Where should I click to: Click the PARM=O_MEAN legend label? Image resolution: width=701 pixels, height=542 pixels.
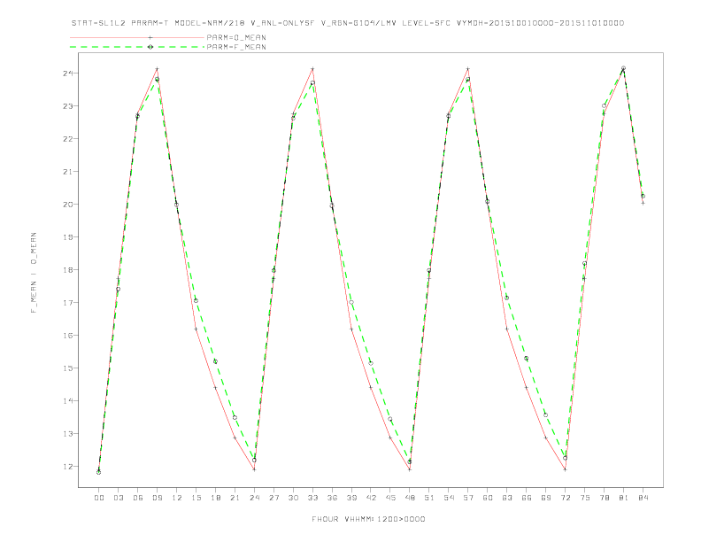[236, 37]
